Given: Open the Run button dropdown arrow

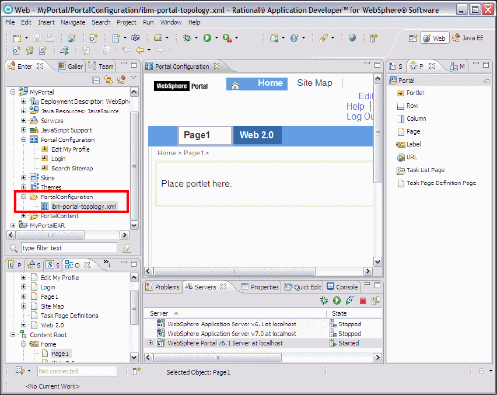Looking at the screenshot, I should coord(217,38).
